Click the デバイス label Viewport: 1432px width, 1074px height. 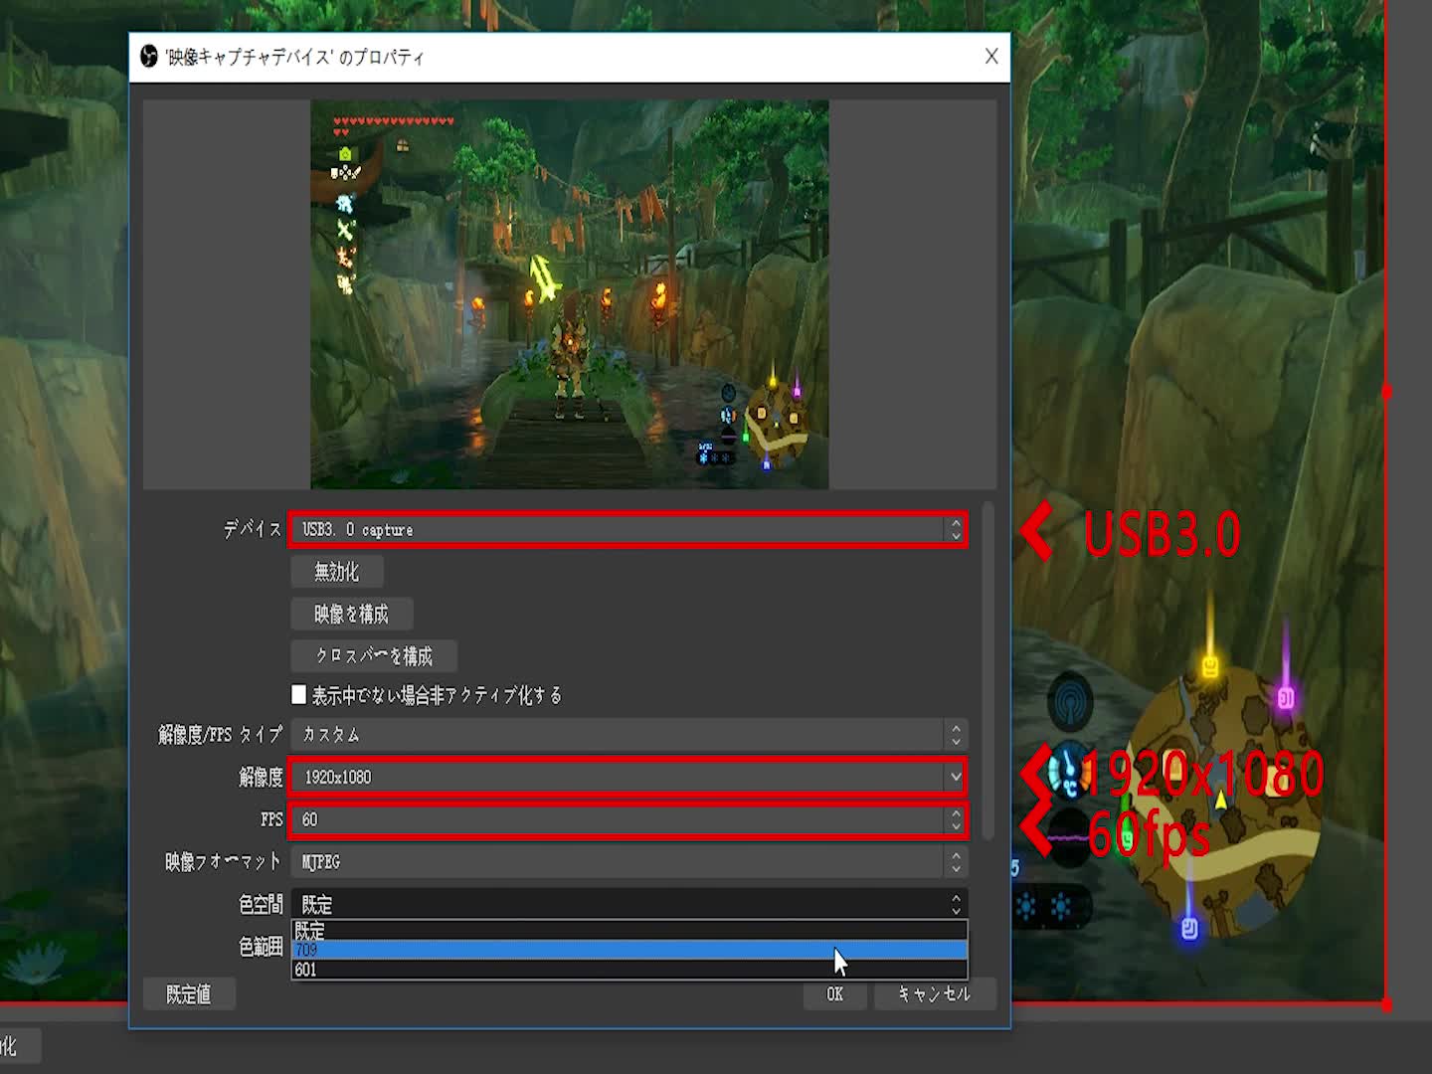tap(253, 530)
